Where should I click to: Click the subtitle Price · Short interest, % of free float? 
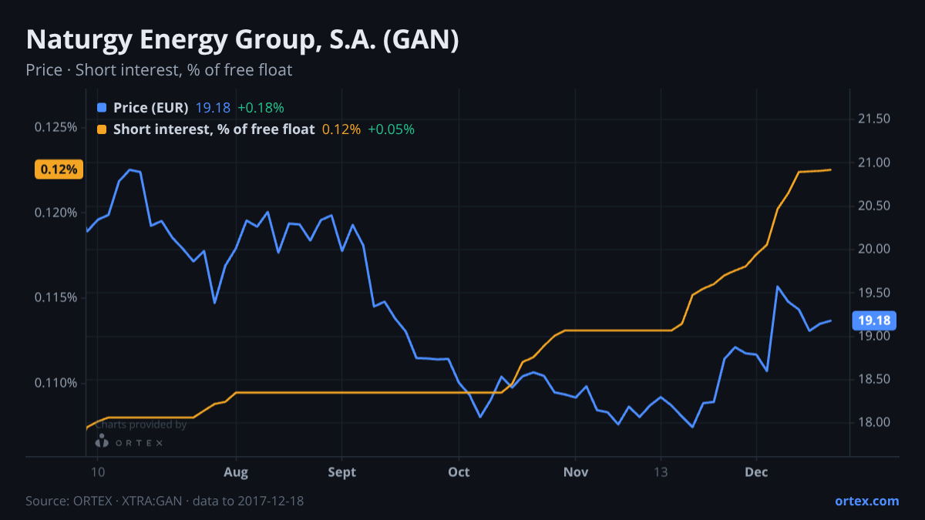tap(159, 70)
